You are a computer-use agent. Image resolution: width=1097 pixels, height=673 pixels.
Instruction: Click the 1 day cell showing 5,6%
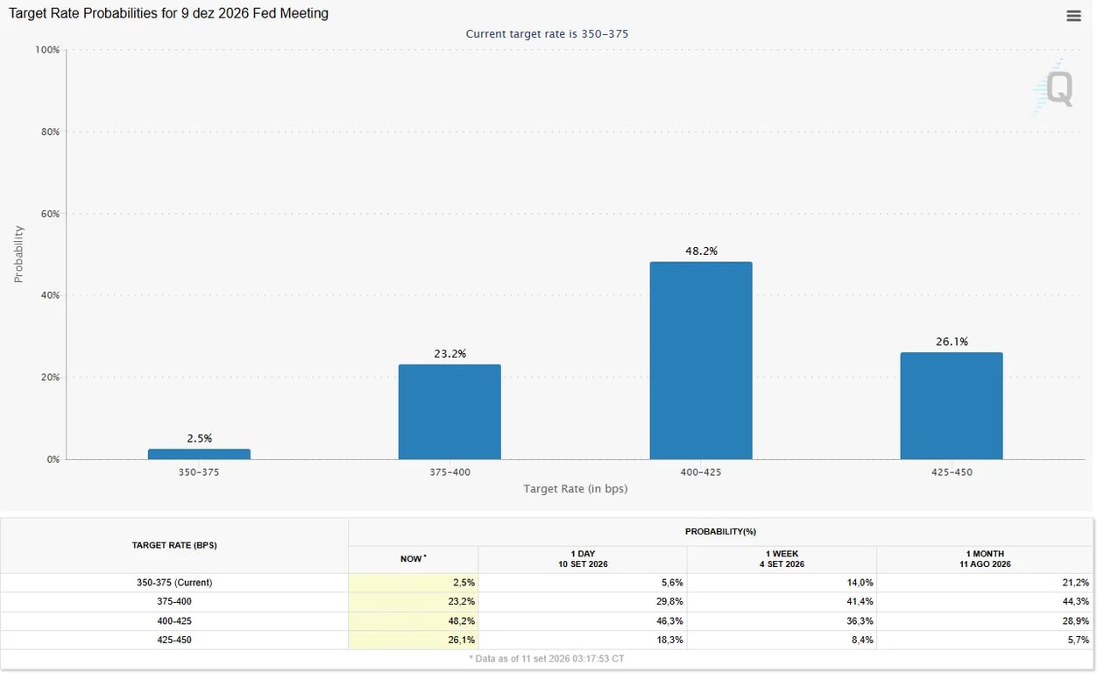(x=583, y=583)
